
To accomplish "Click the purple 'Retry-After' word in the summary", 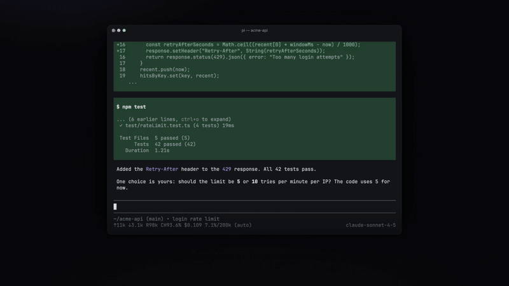I will click(x=162, y=169).
